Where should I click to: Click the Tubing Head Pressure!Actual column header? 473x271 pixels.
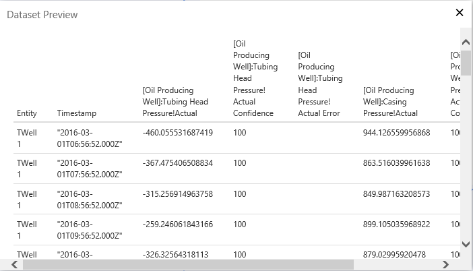(x=175, y=102)
